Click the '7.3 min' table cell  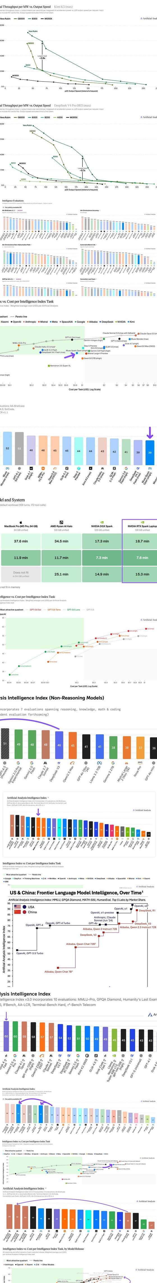[x=101, y=558]
